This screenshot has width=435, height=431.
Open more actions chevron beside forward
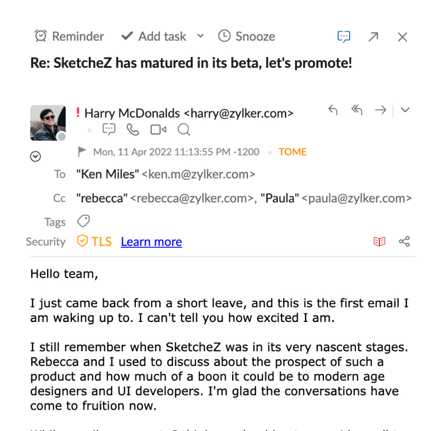[405, 110]
